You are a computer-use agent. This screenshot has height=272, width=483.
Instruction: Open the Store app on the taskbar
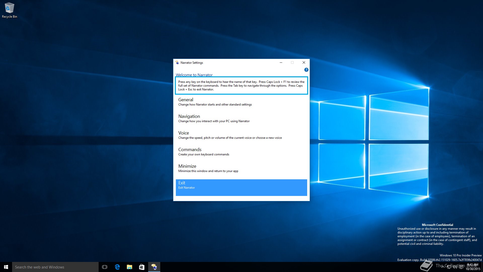142,267
